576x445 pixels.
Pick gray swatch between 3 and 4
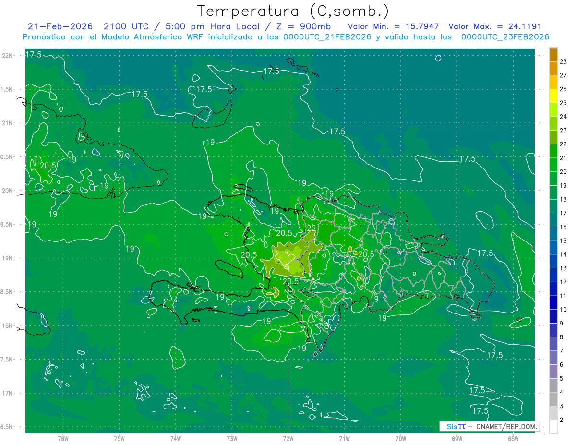point(553,399)
